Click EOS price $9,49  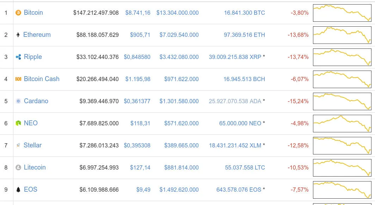(x=143, y=190)
